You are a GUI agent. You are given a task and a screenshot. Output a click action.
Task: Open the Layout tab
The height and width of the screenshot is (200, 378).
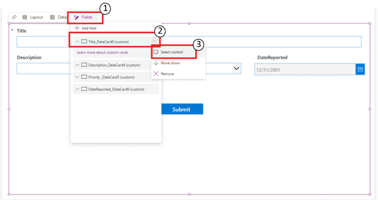(32, 17)
